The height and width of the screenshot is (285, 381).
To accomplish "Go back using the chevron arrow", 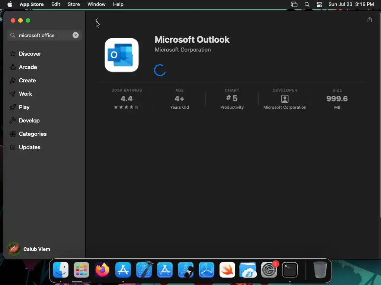I will 97,20.
